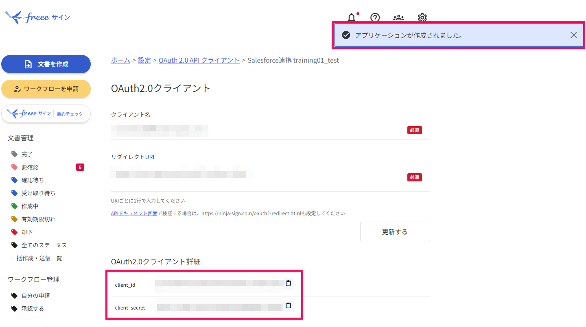Open the settings gear icon

tap(422, 17)
